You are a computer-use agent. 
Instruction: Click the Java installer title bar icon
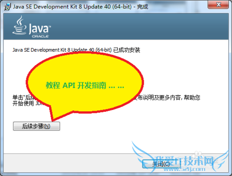click(7, 7)
